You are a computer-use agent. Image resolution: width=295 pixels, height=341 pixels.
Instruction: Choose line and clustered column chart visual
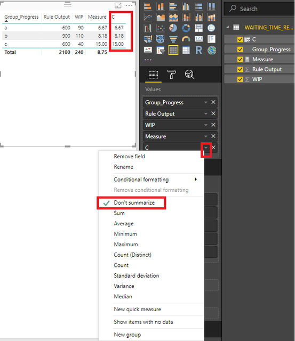[198, 18]
